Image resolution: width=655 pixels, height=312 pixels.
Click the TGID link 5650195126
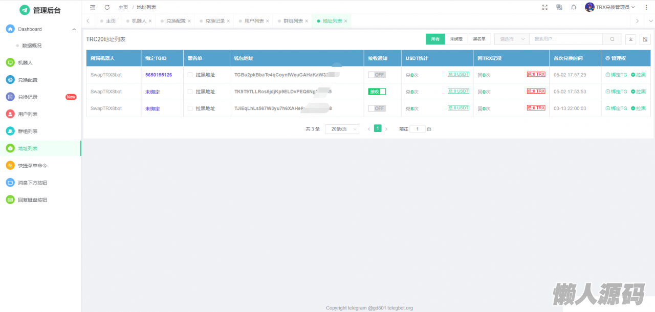[159, 75]
